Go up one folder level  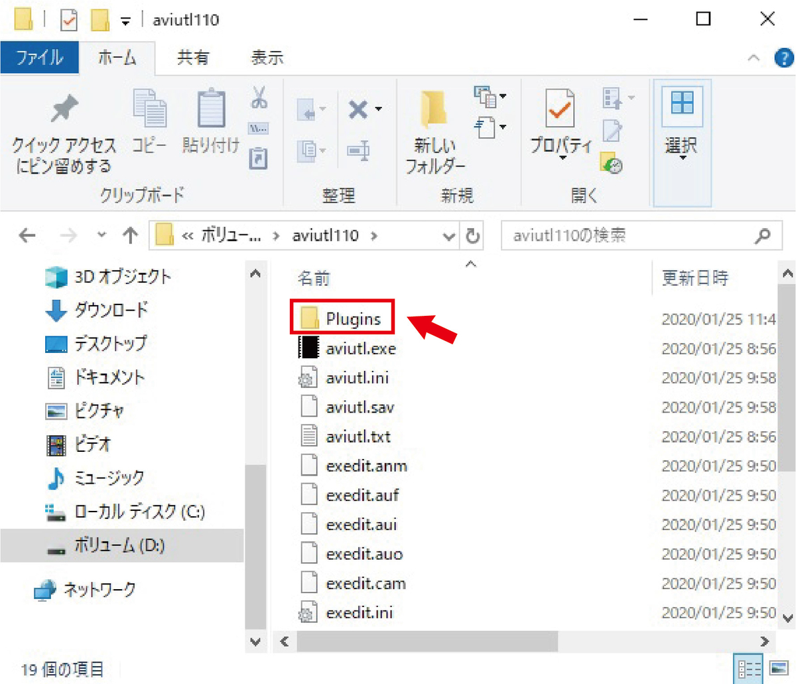click(x=131, y=236)
